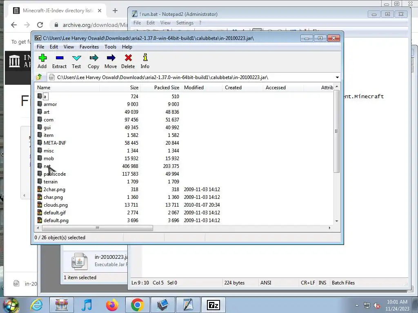Screen dimensions: 418x313
Task: Click the file list scroll down arrow
Action: pos(337,221)
